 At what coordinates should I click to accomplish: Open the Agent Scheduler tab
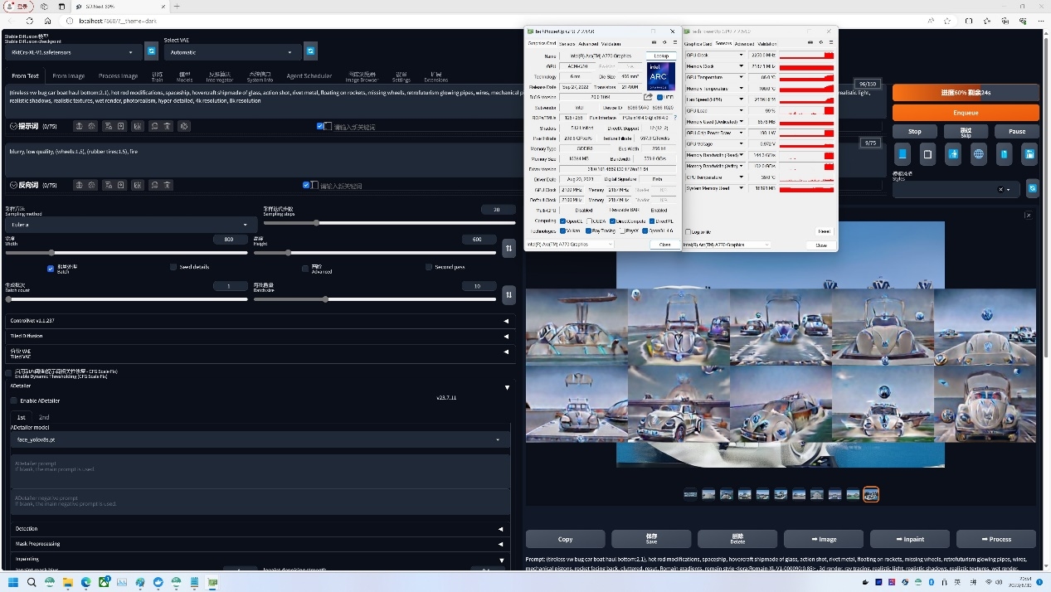309,76
